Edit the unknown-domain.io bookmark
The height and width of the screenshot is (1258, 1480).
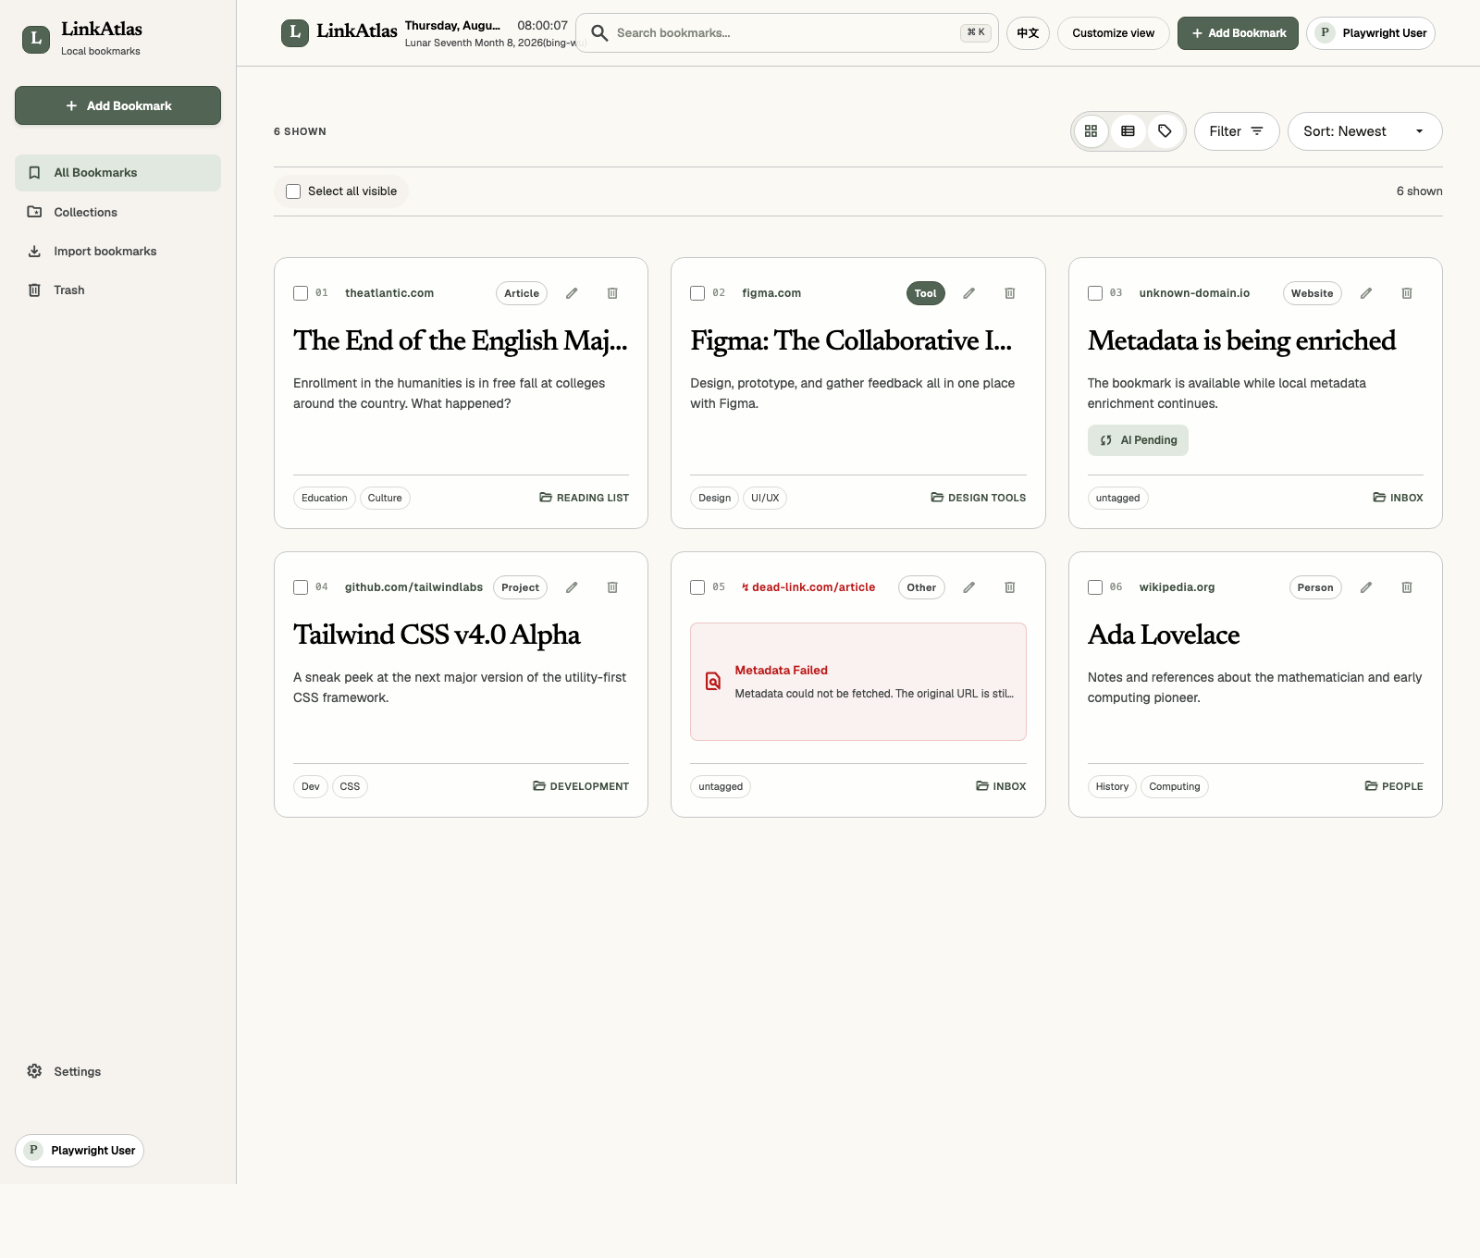click(1366, 293)
